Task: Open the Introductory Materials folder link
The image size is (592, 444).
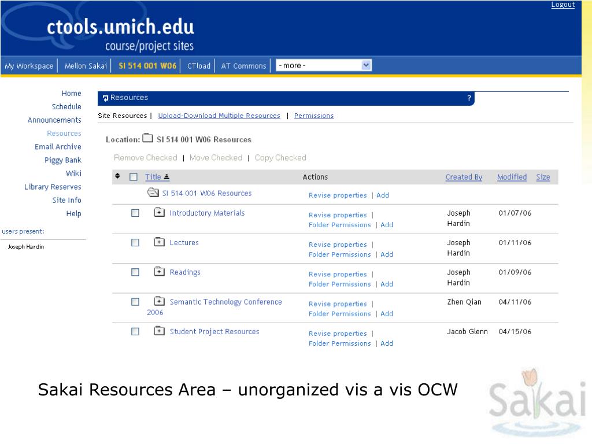Action: click(x=208, y=213)
